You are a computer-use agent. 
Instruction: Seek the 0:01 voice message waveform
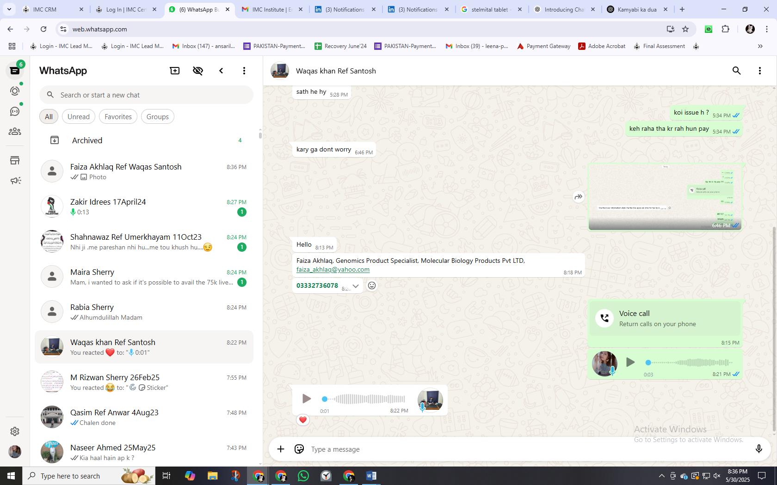(364, 399)
